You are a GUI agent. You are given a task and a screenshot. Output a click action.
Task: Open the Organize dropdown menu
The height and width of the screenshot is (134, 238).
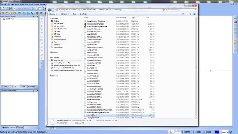[53, 14]
